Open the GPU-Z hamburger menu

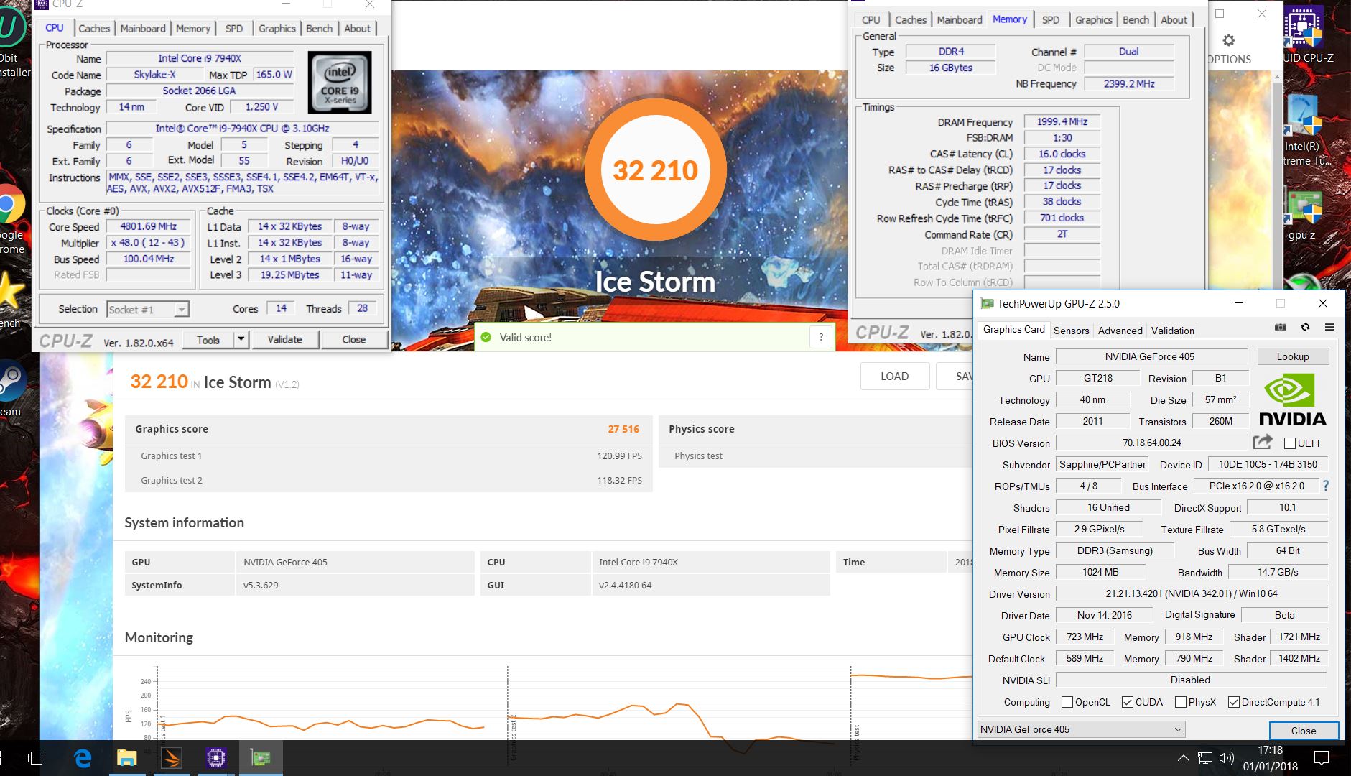1329,328
